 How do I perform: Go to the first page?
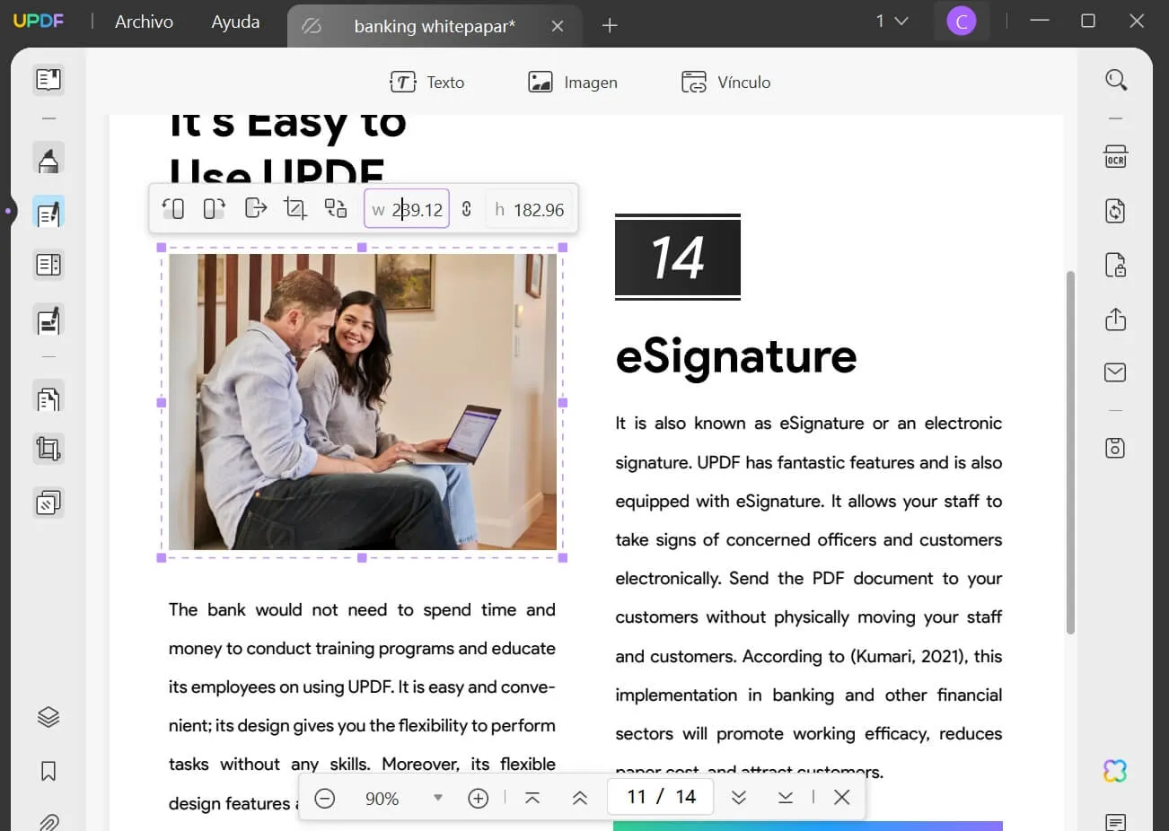[x=532, y=798]
